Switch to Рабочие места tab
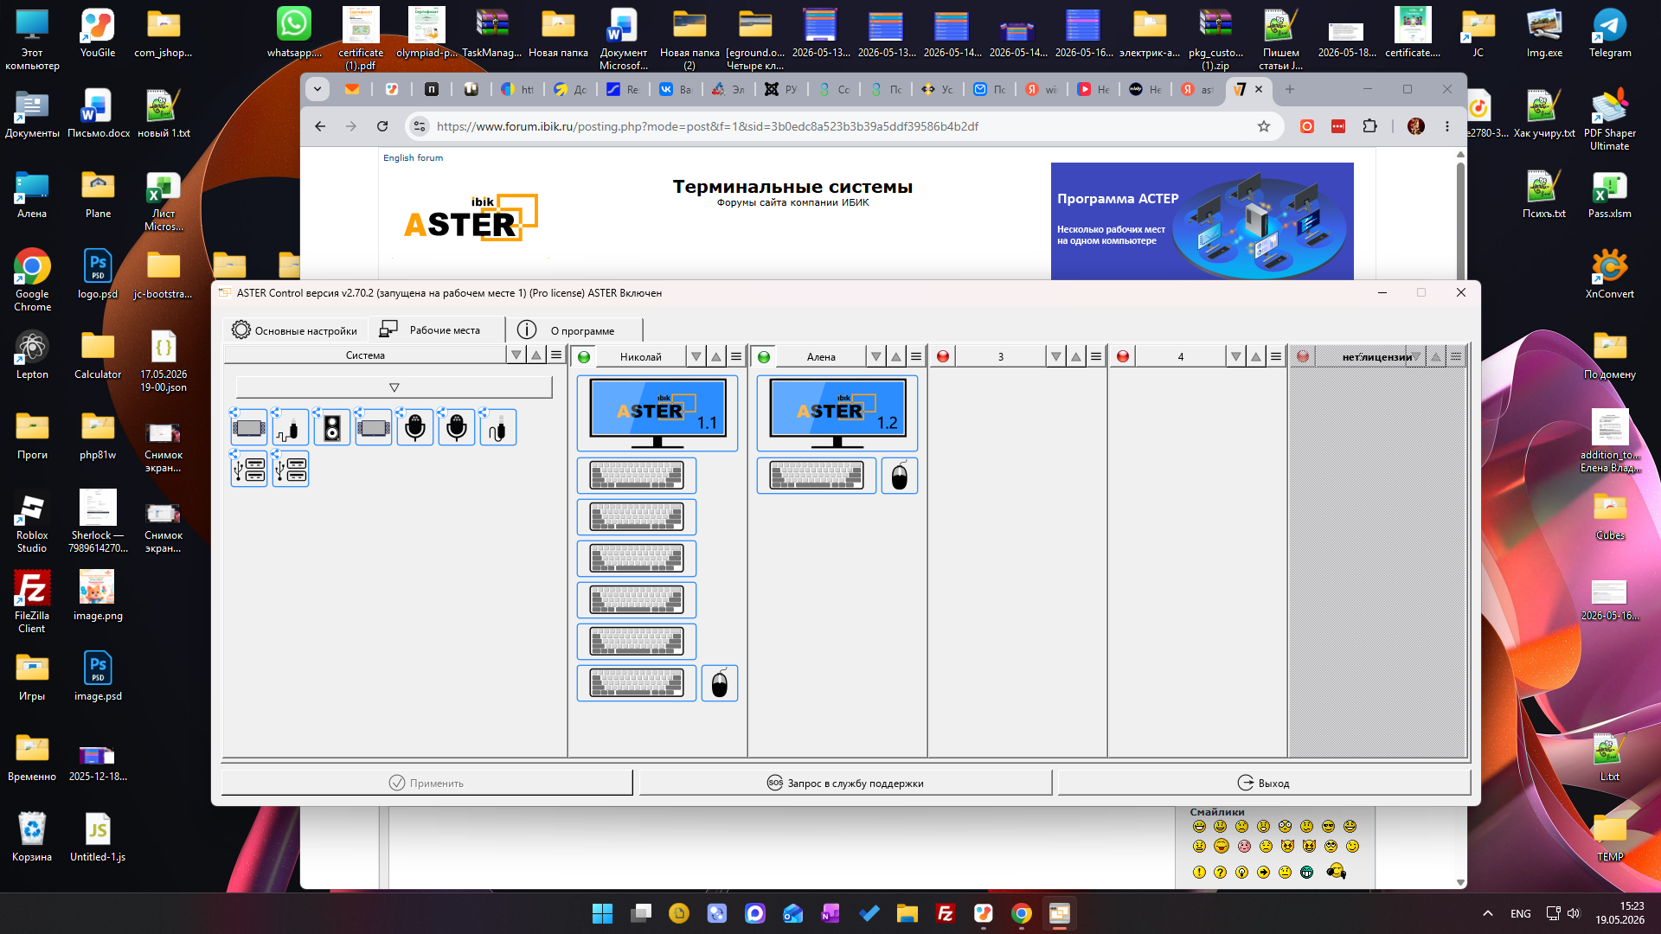The image size is (1661, 934). [x=437, y=329]
